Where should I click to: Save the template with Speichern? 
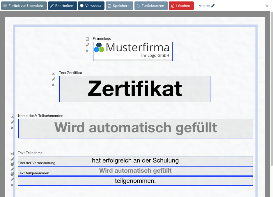119,6
